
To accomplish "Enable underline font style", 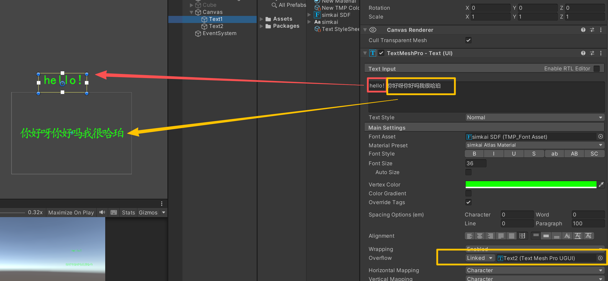I will point(514,153).
